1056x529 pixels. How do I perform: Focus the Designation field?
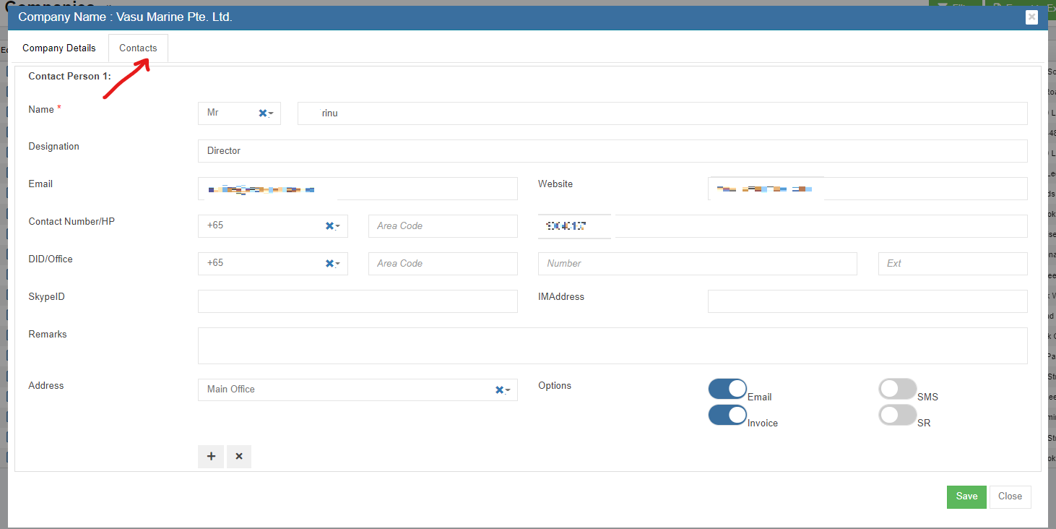[x=612, y=151]
